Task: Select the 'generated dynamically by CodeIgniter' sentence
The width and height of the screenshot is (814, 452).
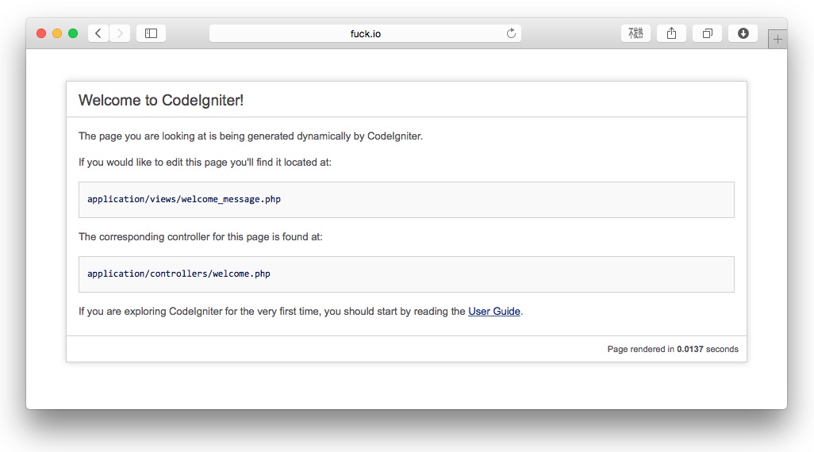Action: [x=251, y=136]
